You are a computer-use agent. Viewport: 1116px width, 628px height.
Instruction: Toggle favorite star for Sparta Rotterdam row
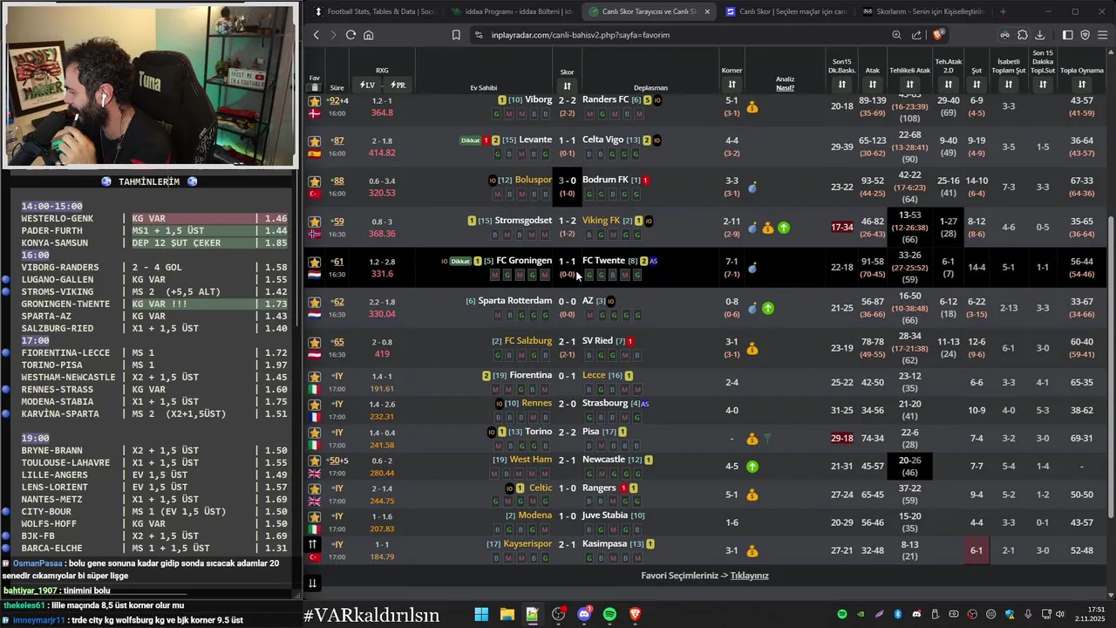pos(315,302)
